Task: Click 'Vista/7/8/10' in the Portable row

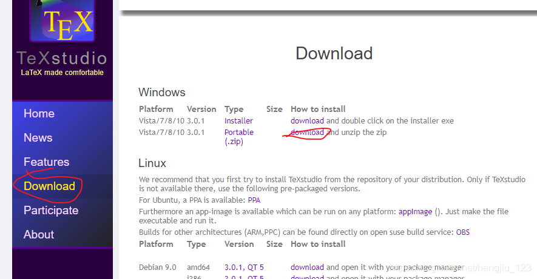Action: pos(161,133)
